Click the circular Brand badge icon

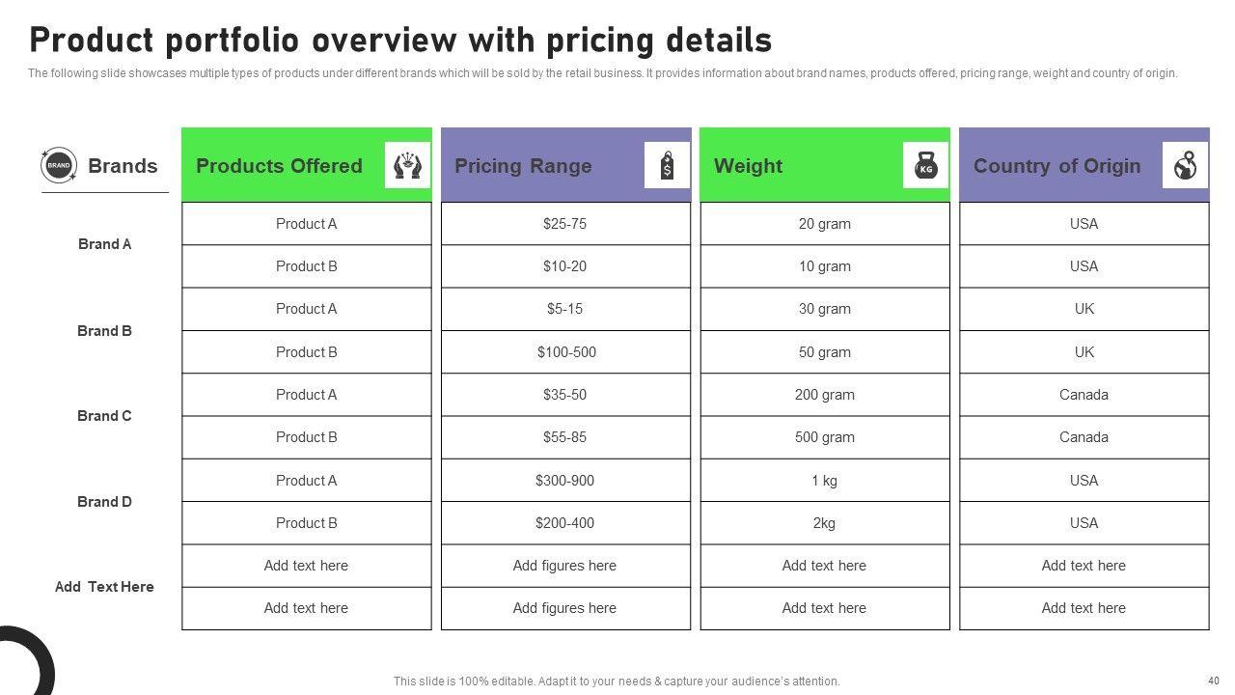click(x=59, y=165)
